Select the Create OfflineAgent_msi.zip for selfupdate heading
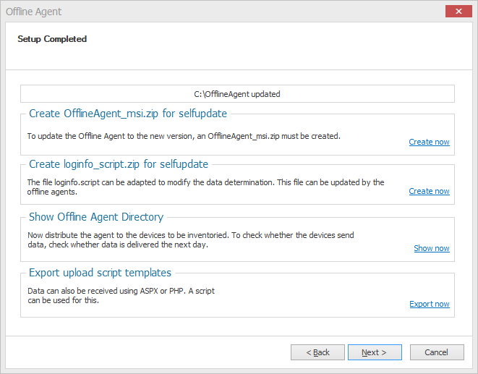 (128, 114)
